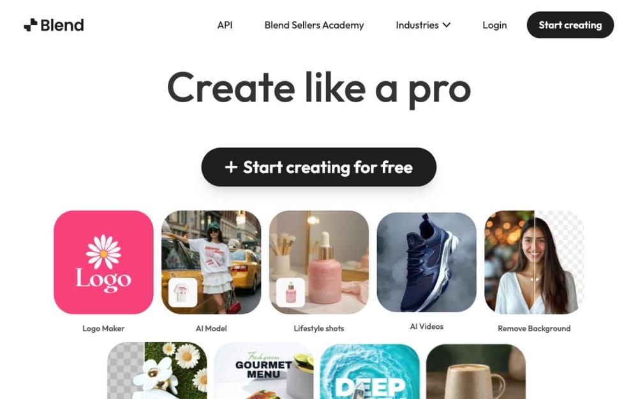The height and width of the screenshot is (399, 638).
Task: Open the Remove Background portrait tile
Action: point(534,262)
